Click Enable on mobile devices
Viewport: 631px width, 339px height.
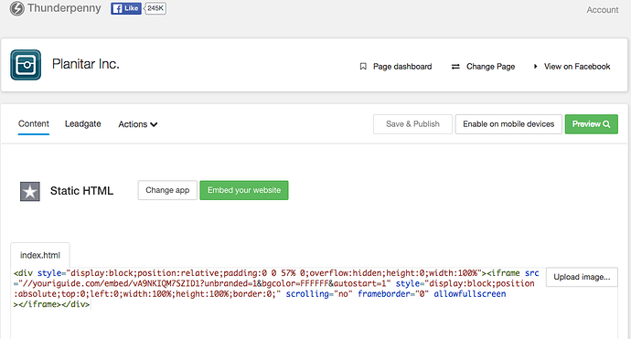[508, 124]
